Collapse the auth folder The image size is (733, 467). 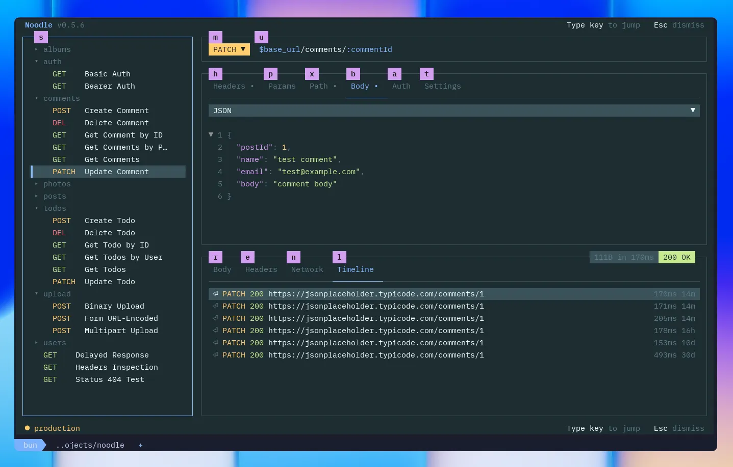[x=48, y=62]
